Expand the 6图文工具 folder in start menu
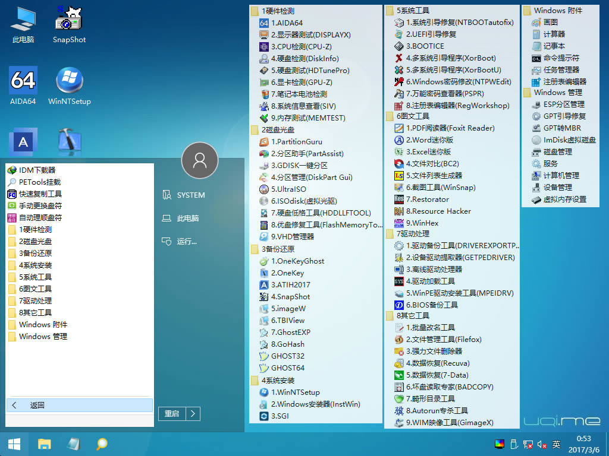 [80, 289]
